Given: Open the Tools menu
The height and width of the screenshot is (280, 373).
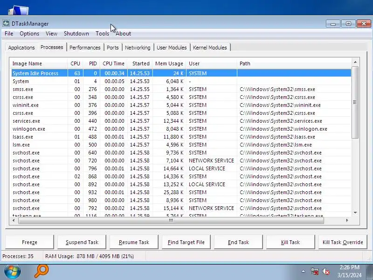Looking at the screenshot, I should (x=102, y=34).
